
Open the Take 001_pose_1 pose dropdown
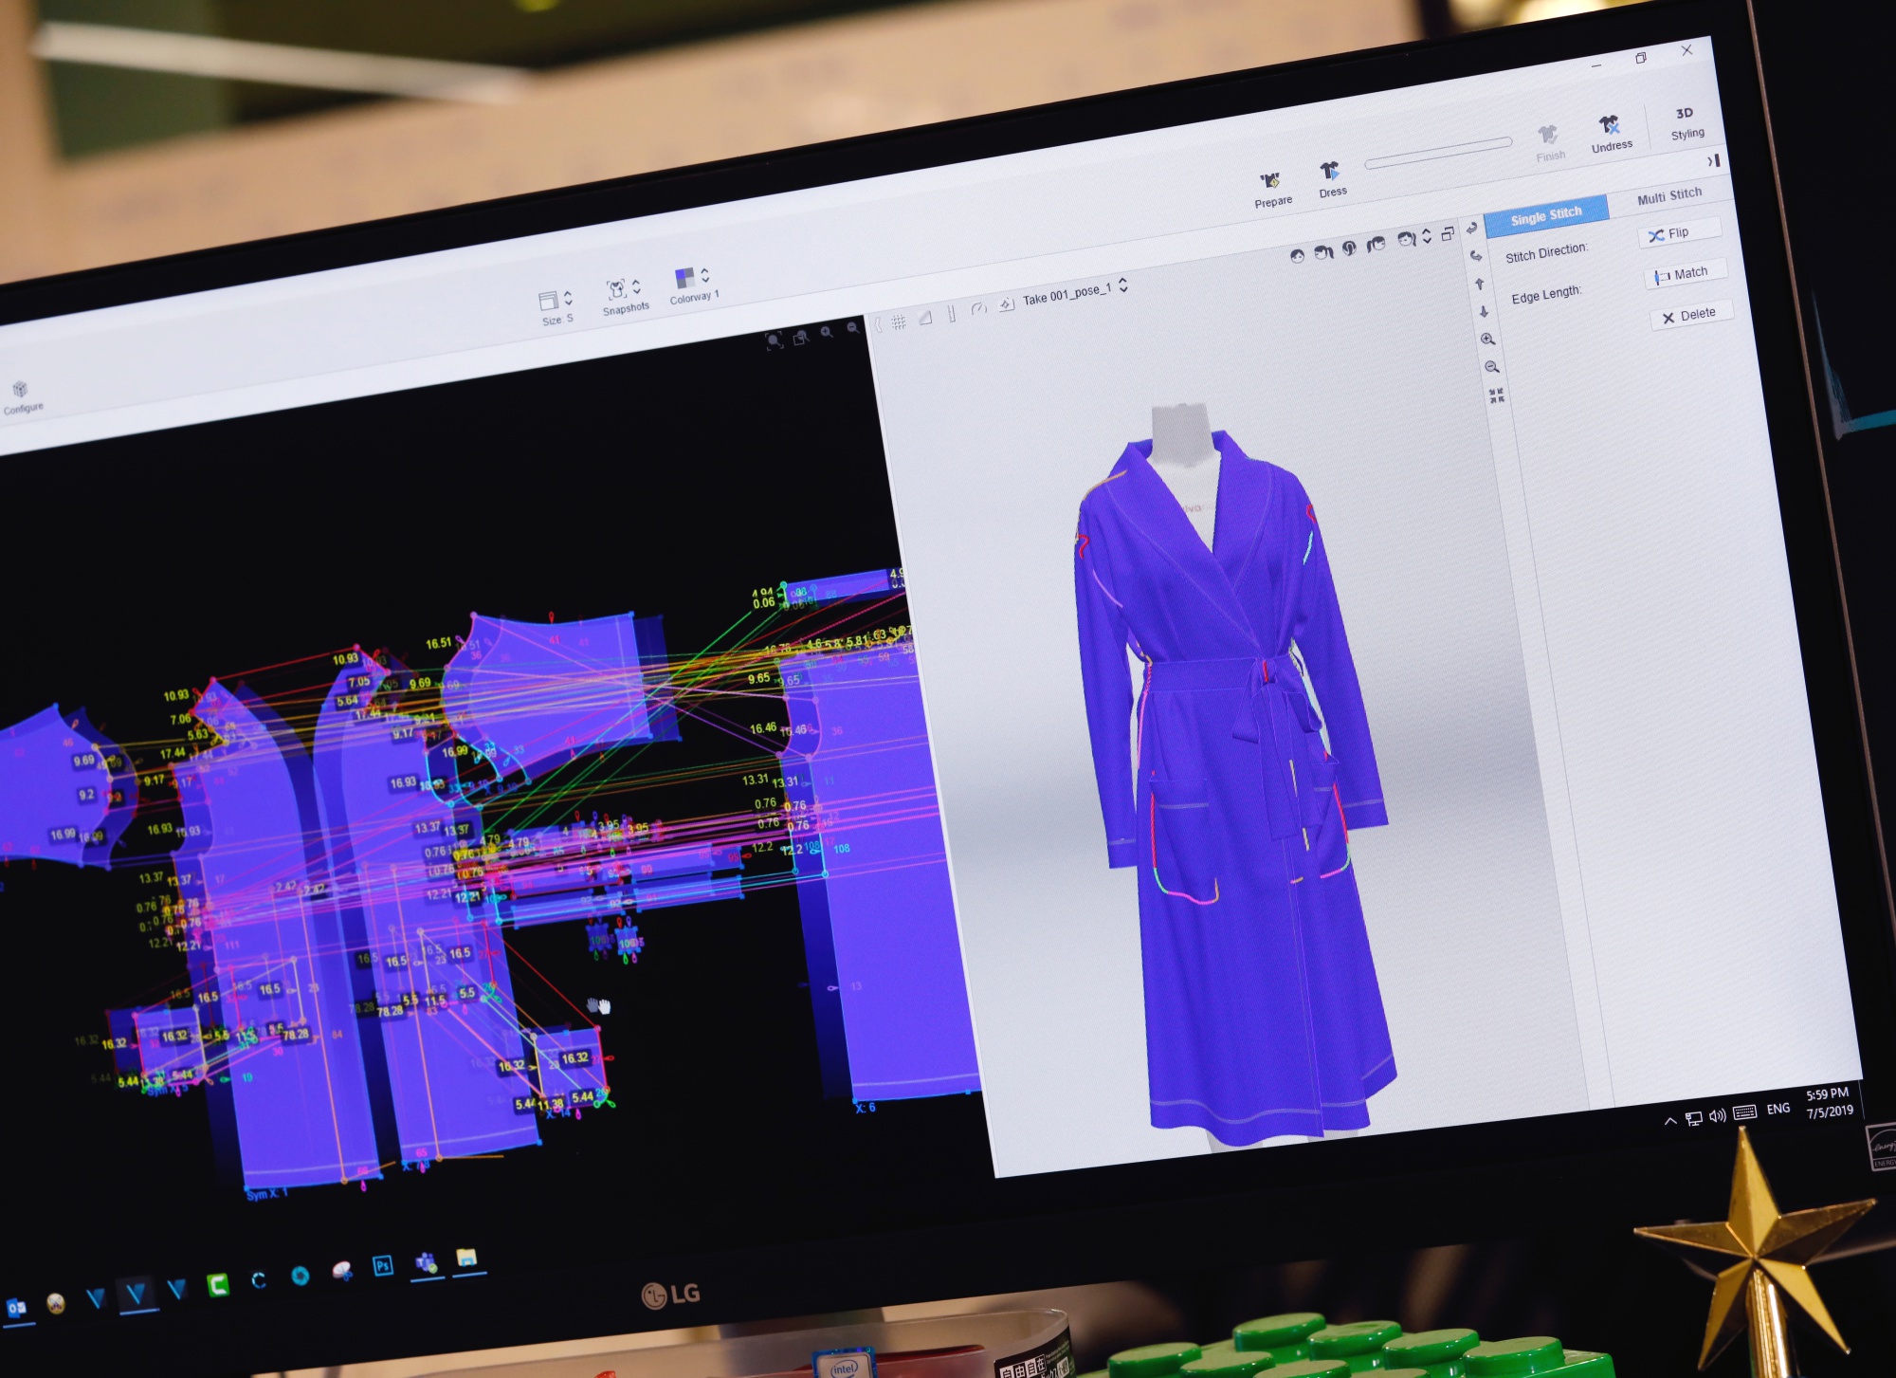[1123, 285]
